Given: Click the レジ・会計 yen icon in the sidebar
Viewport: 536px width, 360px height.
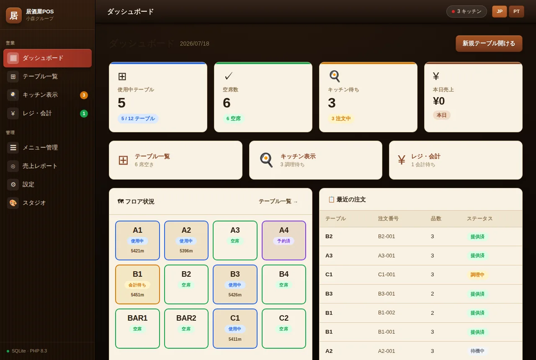Looking at the screenshot, I should click(x=13, y=113).
